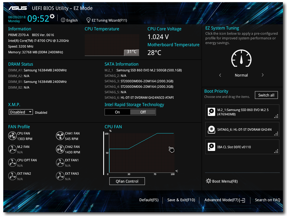Click the left arrow next to Normal profile
This screenshot has height=216, width=287.
220,75
